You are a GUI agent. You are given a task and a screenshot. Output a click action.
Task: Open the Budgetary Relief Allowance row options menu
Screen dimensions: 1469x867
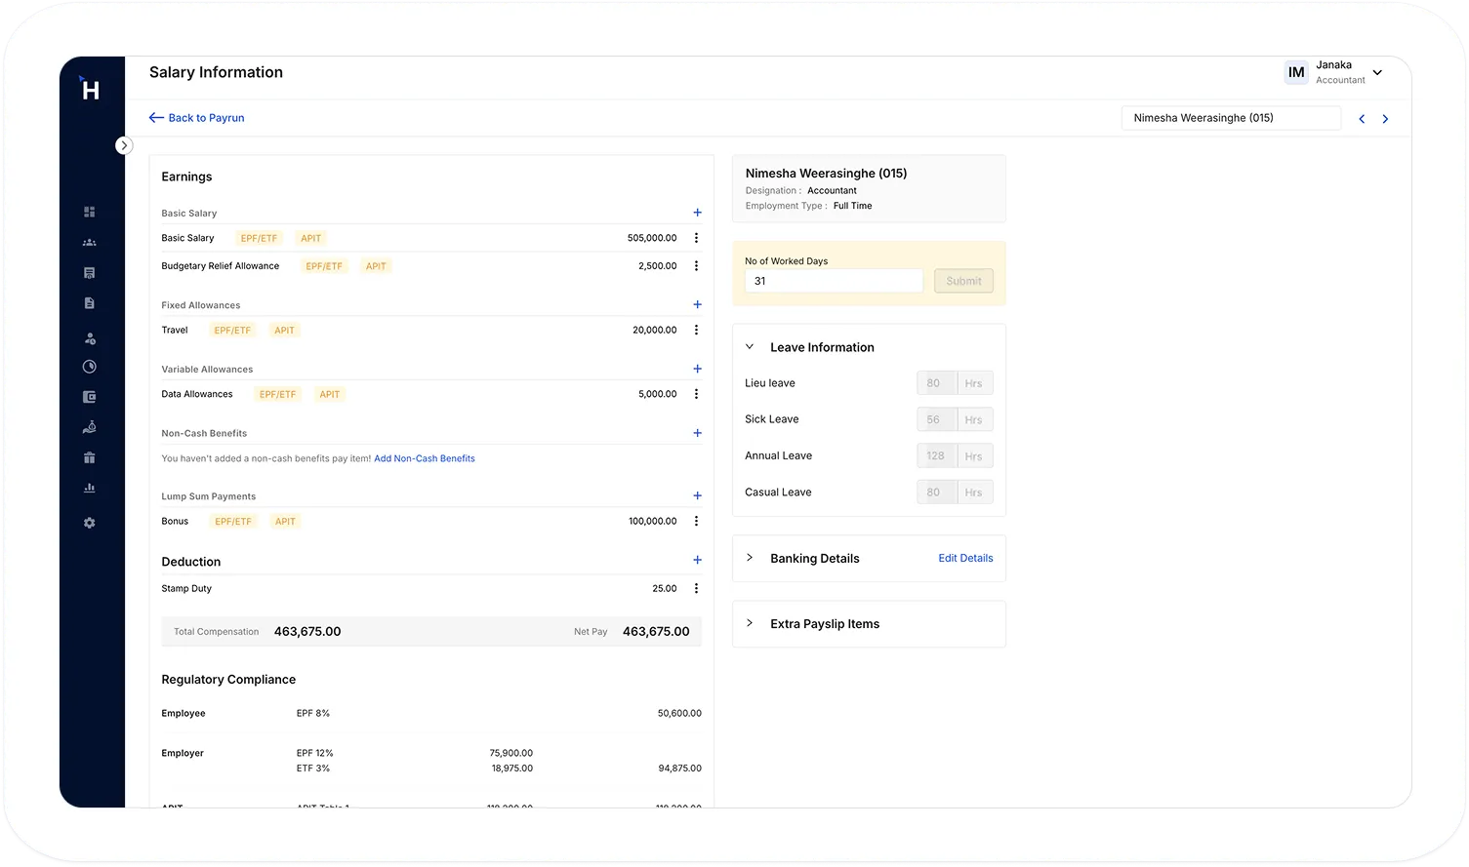(696, 266)
